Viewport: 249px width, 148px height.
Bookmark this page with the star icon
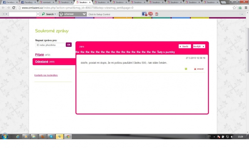point(234,8)
